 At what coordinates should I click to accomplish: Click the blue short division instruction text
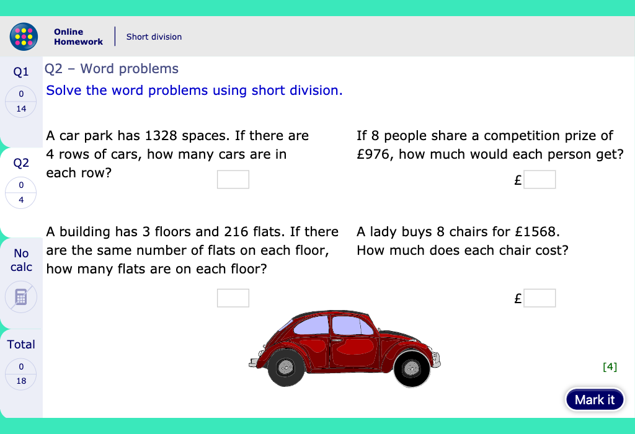[194, 91]
